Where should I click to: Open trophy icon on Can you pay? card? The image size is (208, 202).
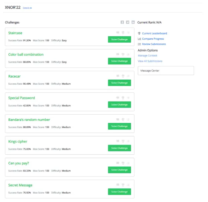pyautogui.click(x=123, y=163)
